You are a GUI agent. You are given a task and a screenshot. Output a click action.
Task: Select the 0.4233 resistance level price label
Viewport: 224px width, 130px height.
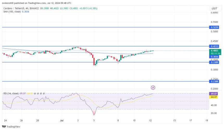(x=215, y=46)
